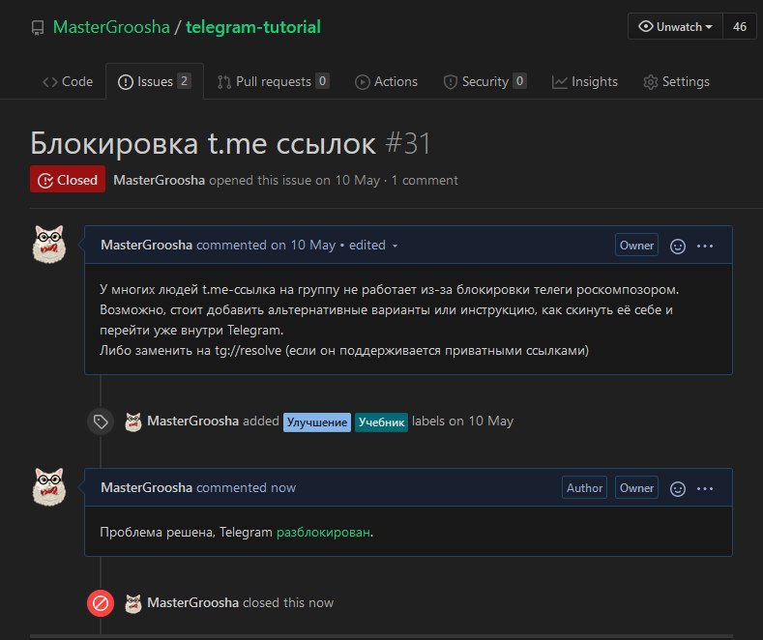Switch to the Code tab

pos(68,82)
